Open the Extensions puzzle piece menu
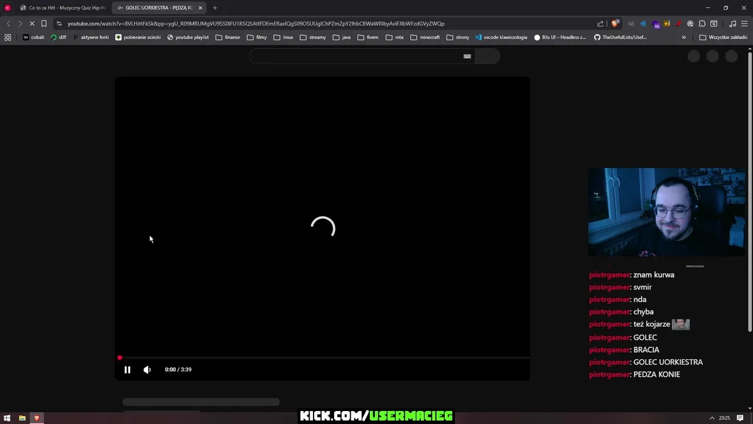 [702, 24]
